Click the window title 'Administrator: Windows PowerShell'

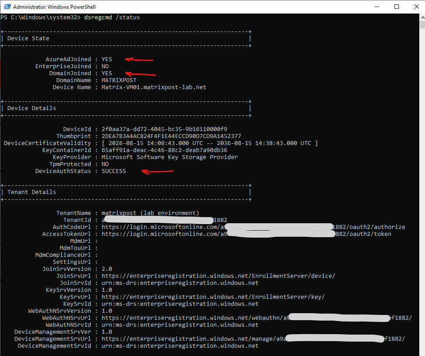[x=54, y=7]
